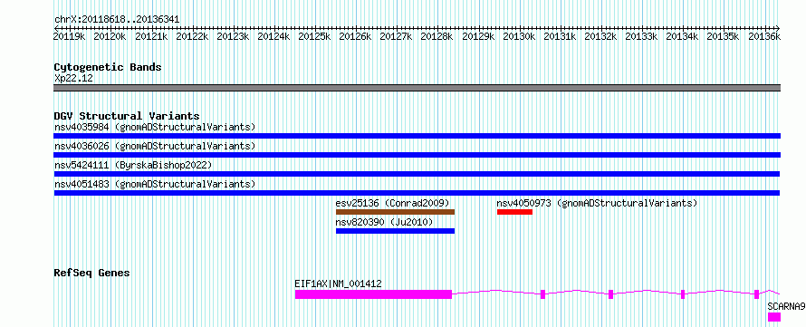Click the EIF1AX|NM_001412 gene label
This screenshot has width=806, height=327.
pos(338,284)
